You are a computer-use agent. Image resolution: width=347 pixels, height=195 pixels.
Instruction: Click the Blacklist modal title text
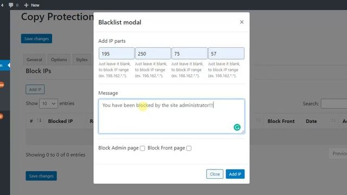(120, 22)
